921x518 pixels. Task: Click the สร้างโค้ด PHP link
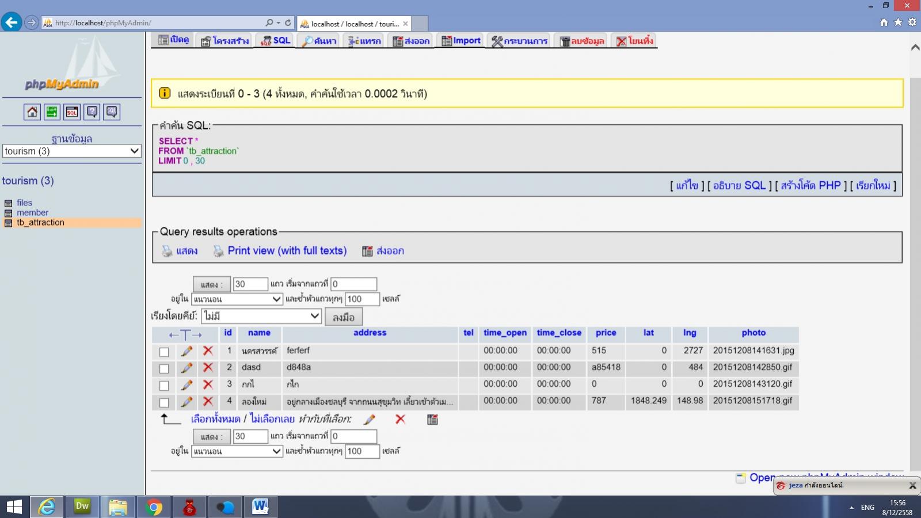tap(810, 185)
